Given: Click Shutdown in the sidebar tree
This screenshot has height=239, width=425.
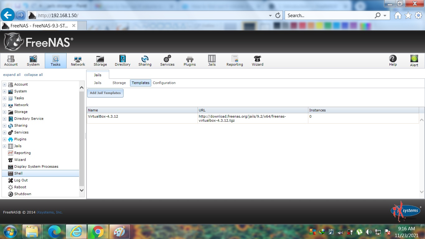Looking at the screenshot, I should coord(23,194).
